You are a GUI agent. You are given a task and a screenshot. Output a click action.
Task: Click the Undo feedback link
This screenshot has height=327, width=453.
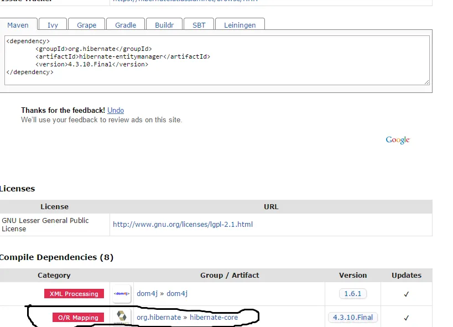click(x=116, y=110)
